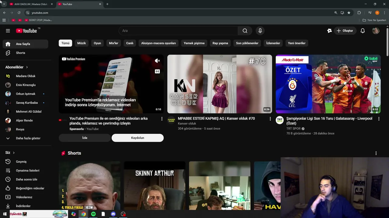Open Discord from the taskbar

113,214
